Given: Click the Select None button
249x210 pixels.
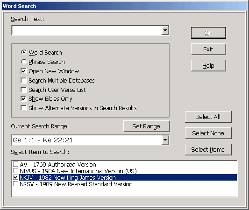Looking at the screenshot, I should pyautogui.click(x=208, y=133).
